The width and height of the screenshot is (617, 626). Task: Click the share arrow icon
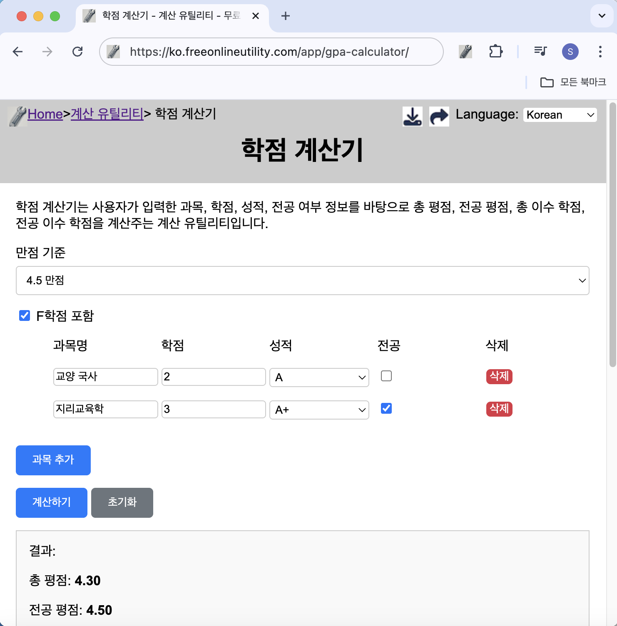[x=439, y=116]
